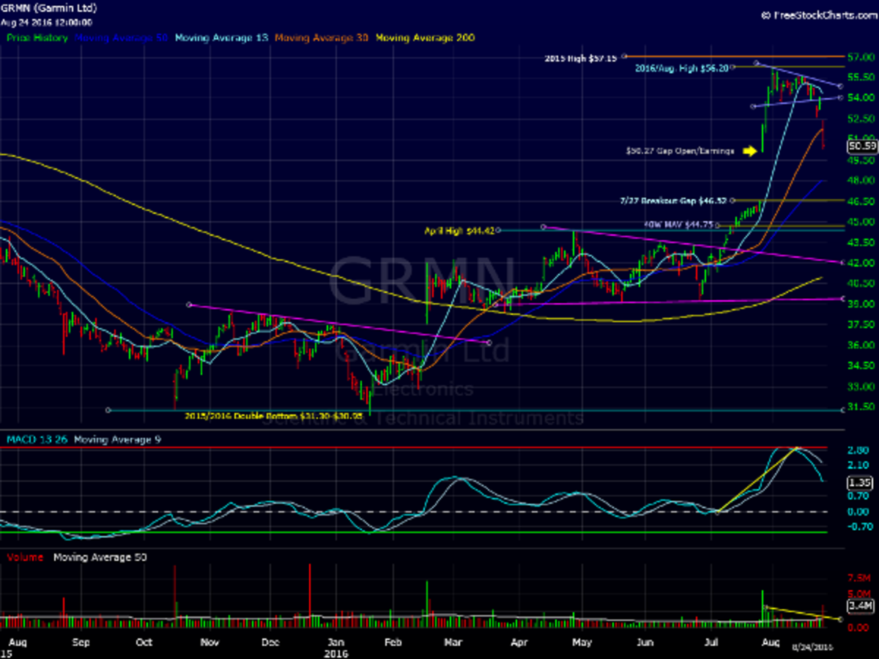The height and width of the screenshot is (659, 879).
Task: Select the Apr month label on time axis
Action: coord(519,642)
